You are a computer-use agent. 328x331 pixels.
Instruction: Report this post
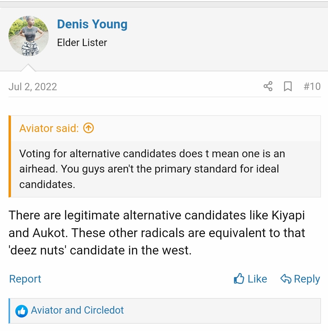(25, 279)
